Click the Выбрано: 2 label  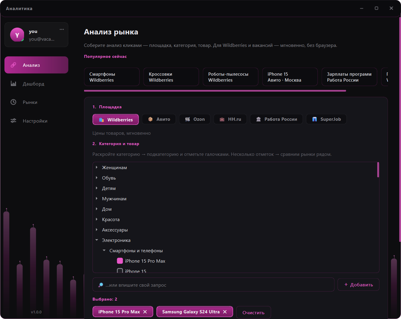point(105,299)
